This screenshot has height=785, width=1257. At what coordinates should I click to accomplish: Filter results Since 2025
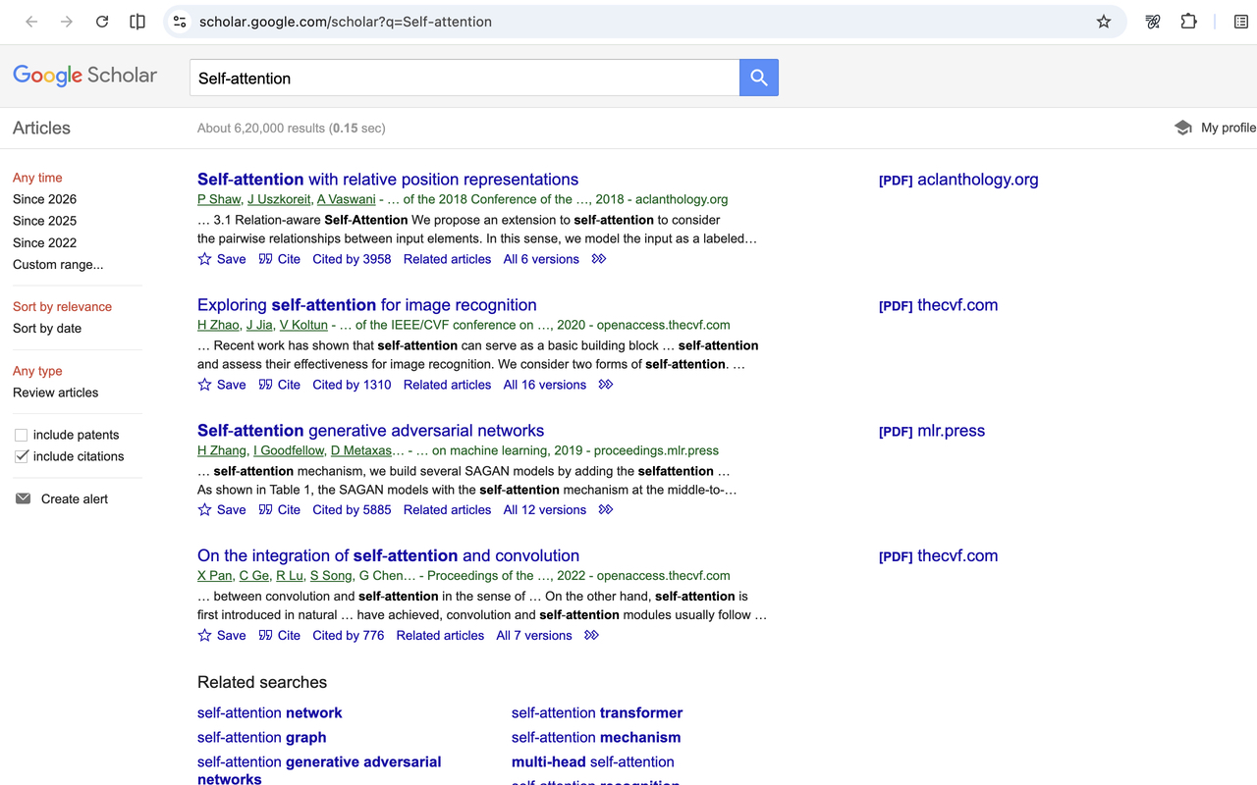(44, 221)
